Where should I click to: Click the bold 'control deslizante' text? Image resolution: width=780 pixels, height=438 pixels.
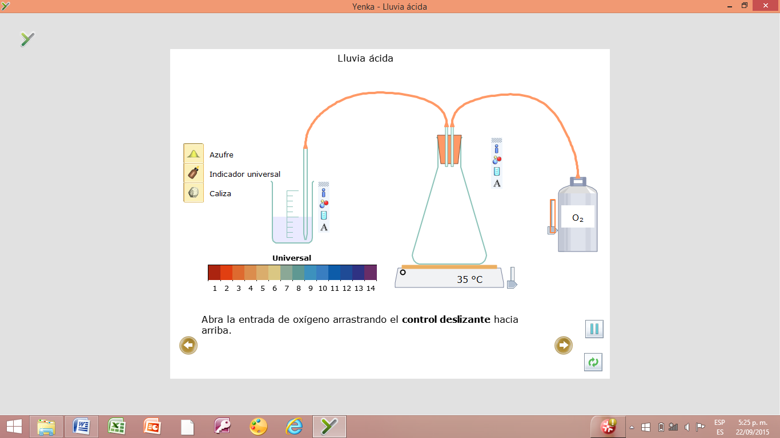point(446,319)
